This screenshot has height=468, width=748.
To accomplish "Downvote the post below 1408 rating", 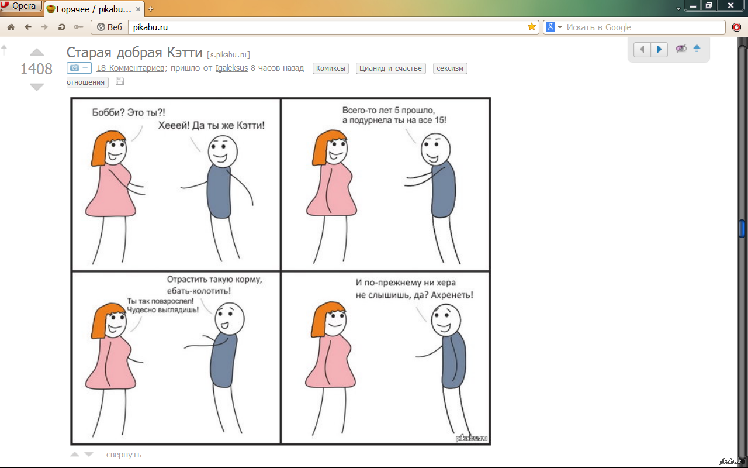I will click(x=36, y=87).
